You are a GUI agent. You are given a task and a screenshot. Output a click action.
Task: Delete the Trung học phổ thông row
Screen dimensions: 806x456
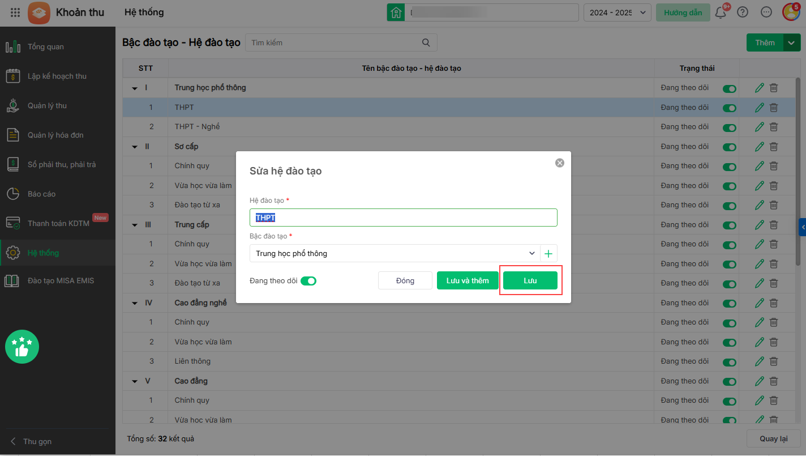[774, 88]
